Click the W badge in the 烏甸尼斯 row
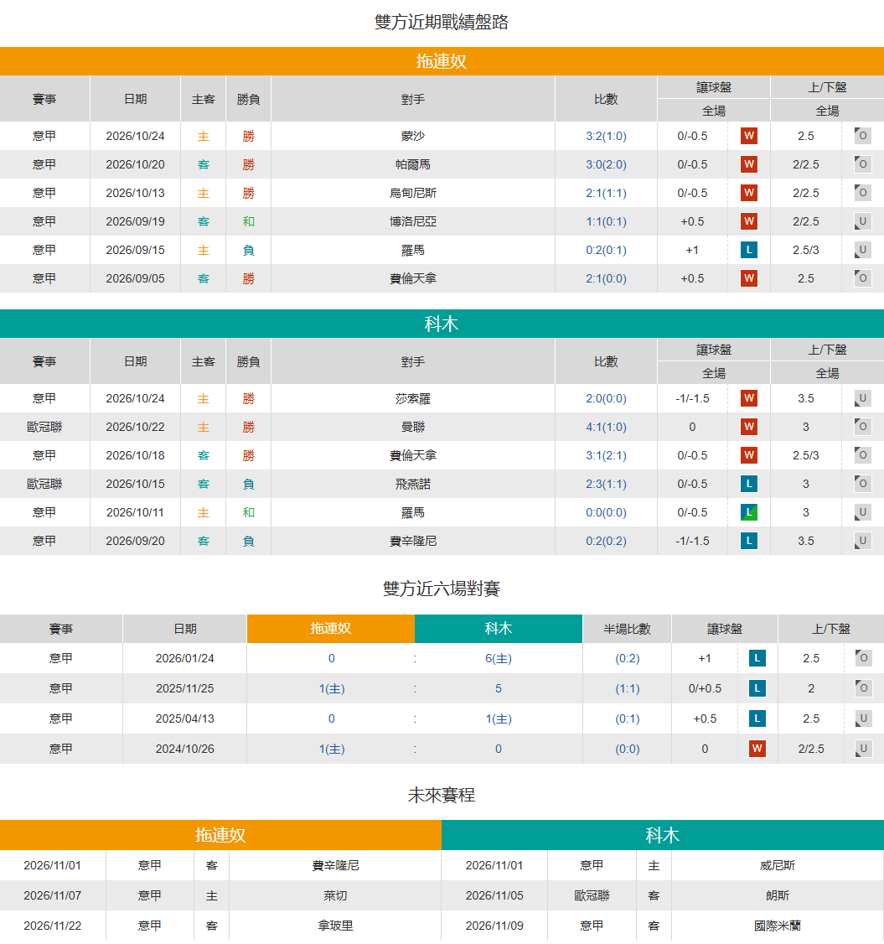Screen dimensions: 884x944 (x=748, y=193)
